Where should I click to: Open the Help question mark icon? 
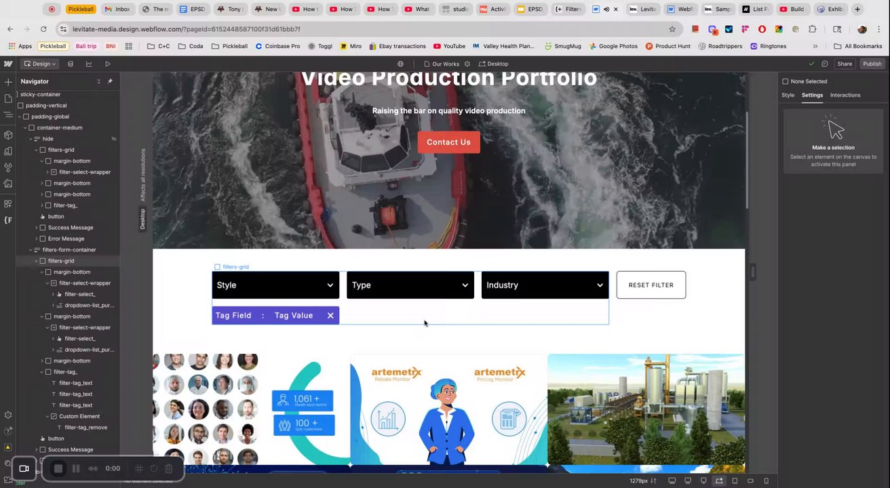coord(8,431)
